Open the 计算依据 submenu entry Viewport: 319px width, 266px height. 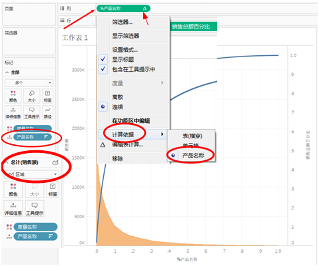133,134
